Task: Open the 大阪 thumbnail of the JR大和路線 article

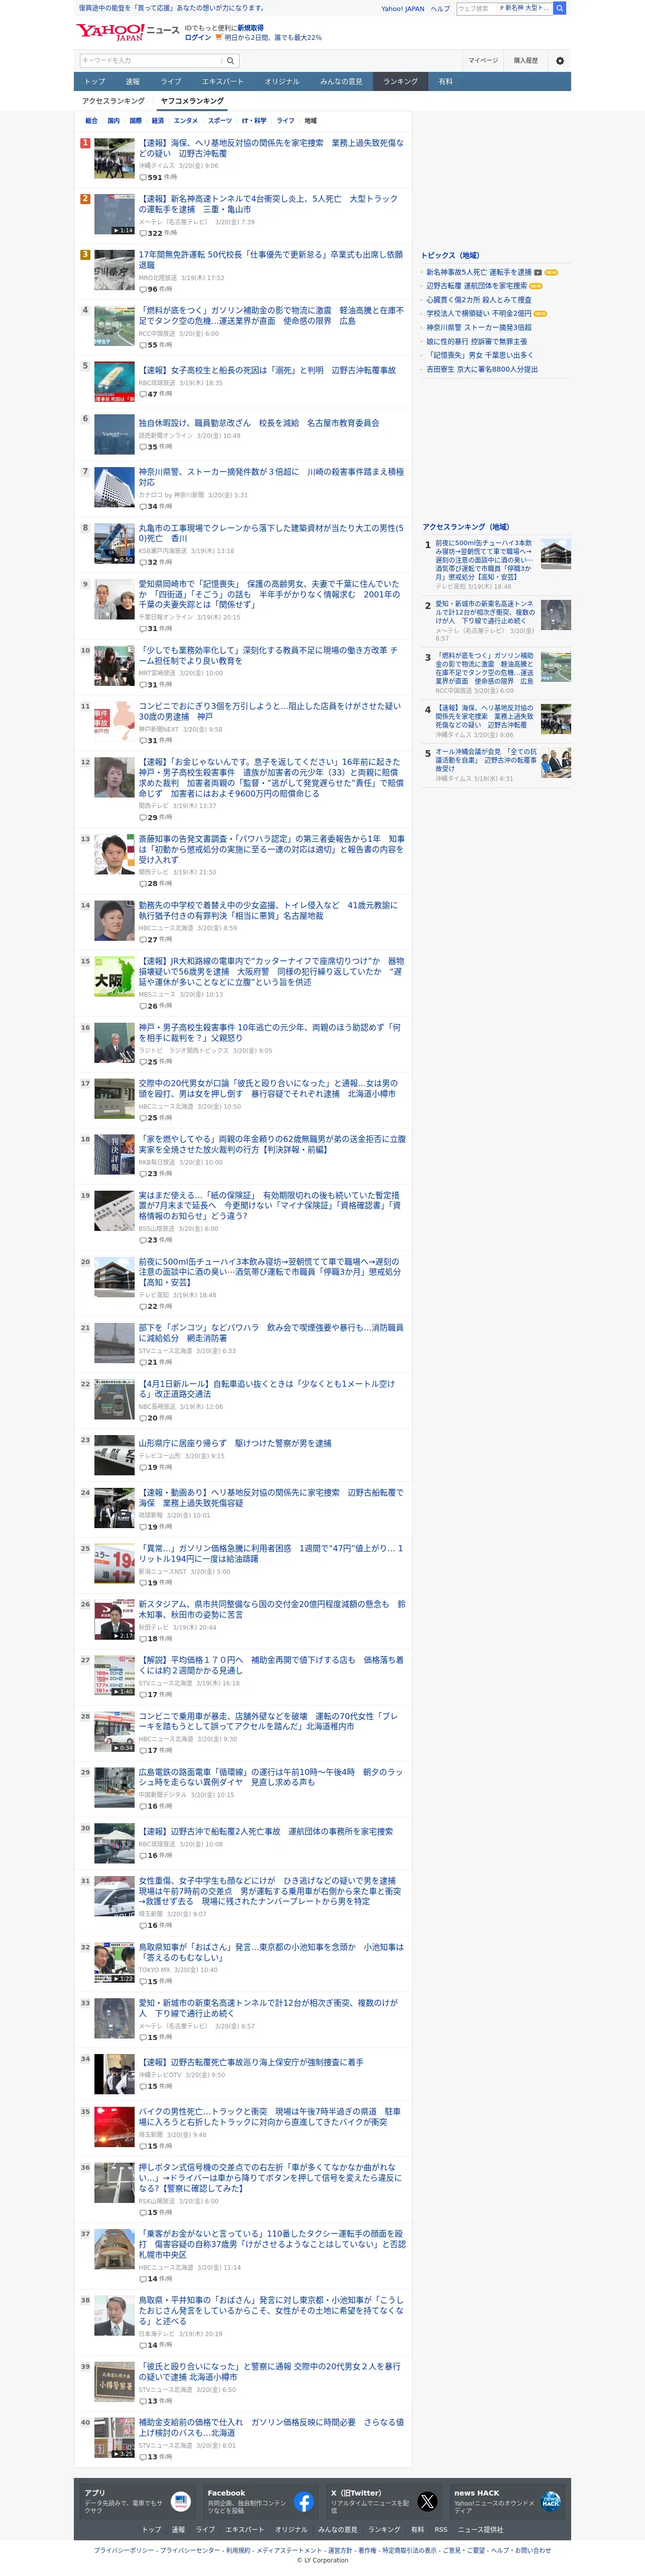Action: 114,977
